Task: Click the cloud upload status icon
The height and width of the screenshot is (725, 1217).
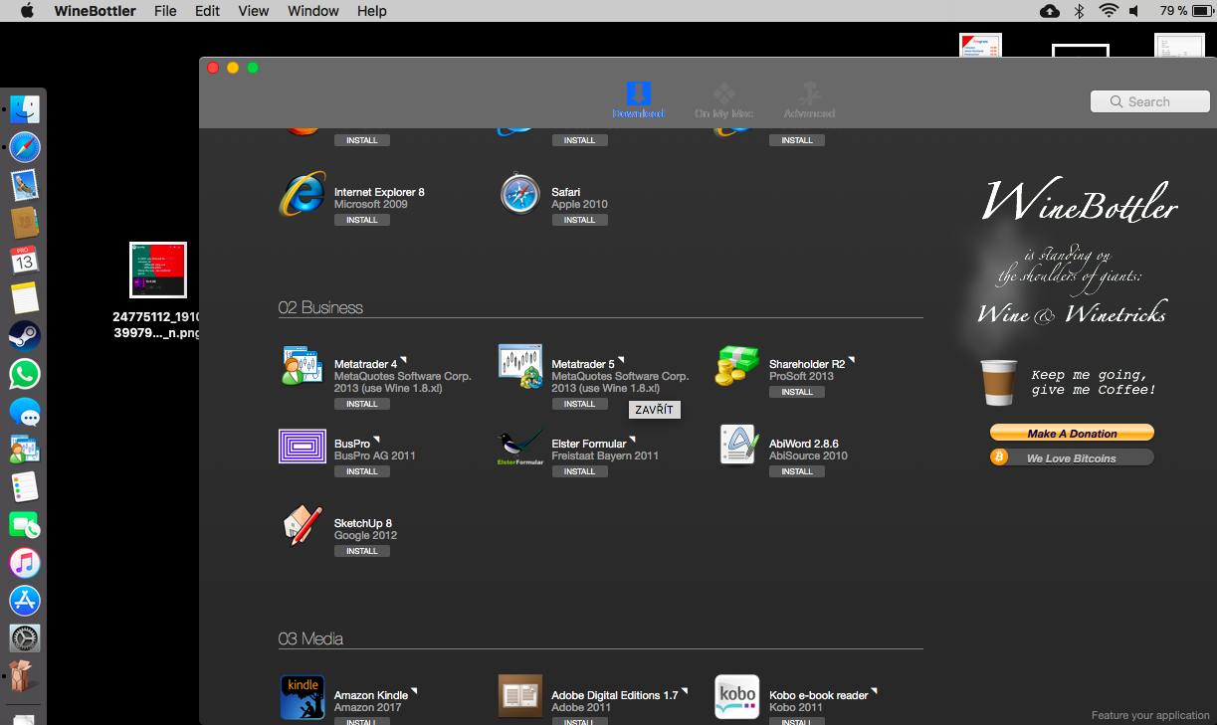Action: (1050, 11)
